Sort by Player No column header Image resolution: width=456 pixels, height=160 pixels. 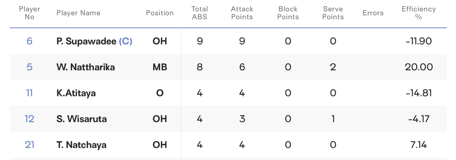pyautogui.click(x=29, y=13)
